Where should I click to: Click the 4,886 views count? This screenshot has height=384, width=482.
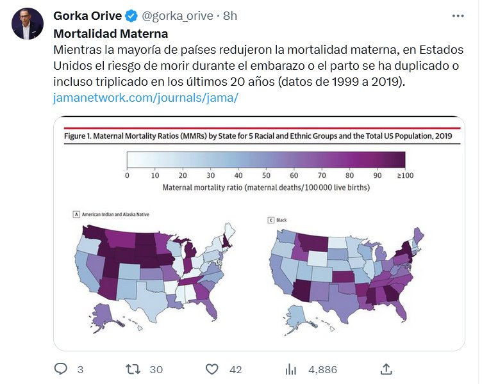(322, 369)
